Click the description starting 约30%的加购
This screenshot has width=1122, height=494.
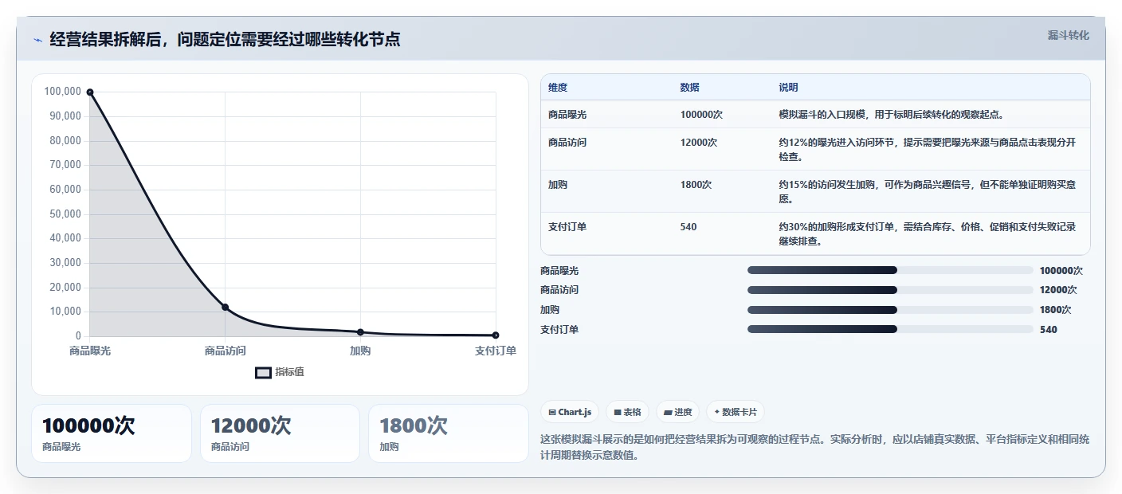pos(928,234)
